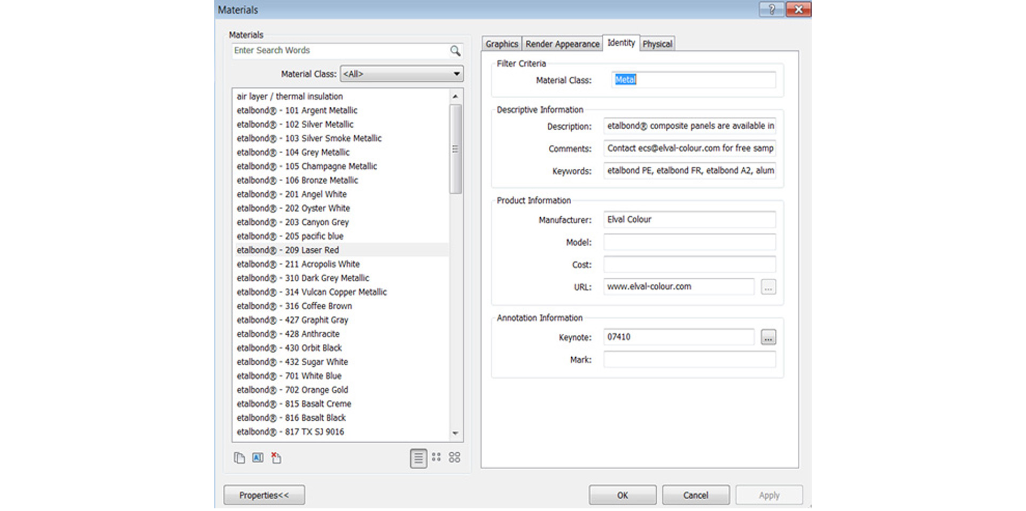The height and width of the screenshot is (511, 1026).
Task: Click the Delete material icon
Action: 276,458
